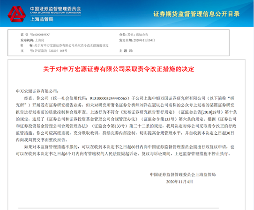Click the 证券期货监督管理信息公开目录 banner heading

pos(196,14)
